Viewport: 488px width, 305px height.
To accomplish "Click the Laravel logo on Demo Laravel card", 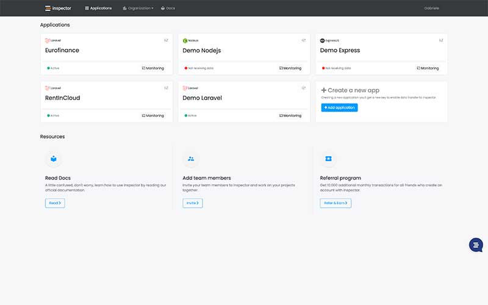I will click(190, 88).
